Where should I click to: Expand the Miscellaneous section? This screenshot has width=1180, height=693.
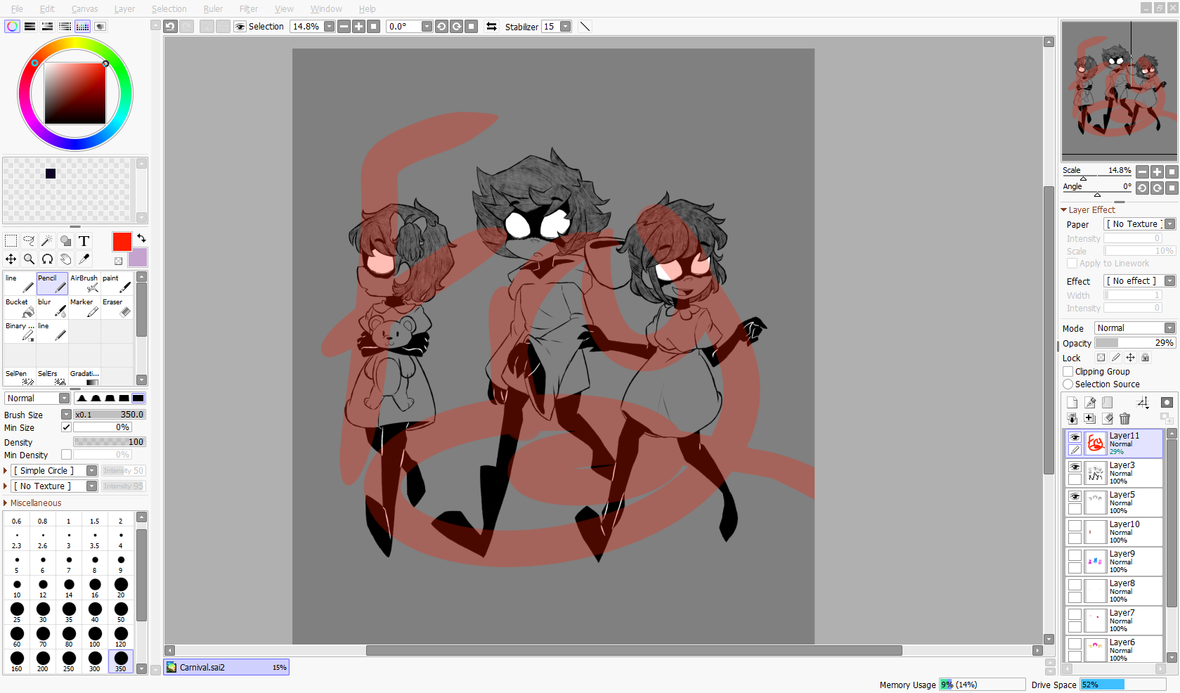tap(32, 503)
